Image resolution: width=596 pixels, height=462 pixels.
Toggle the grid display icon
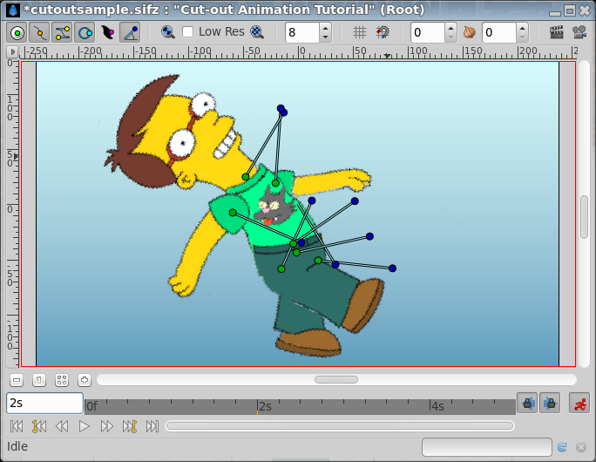[x=360, y=32]
